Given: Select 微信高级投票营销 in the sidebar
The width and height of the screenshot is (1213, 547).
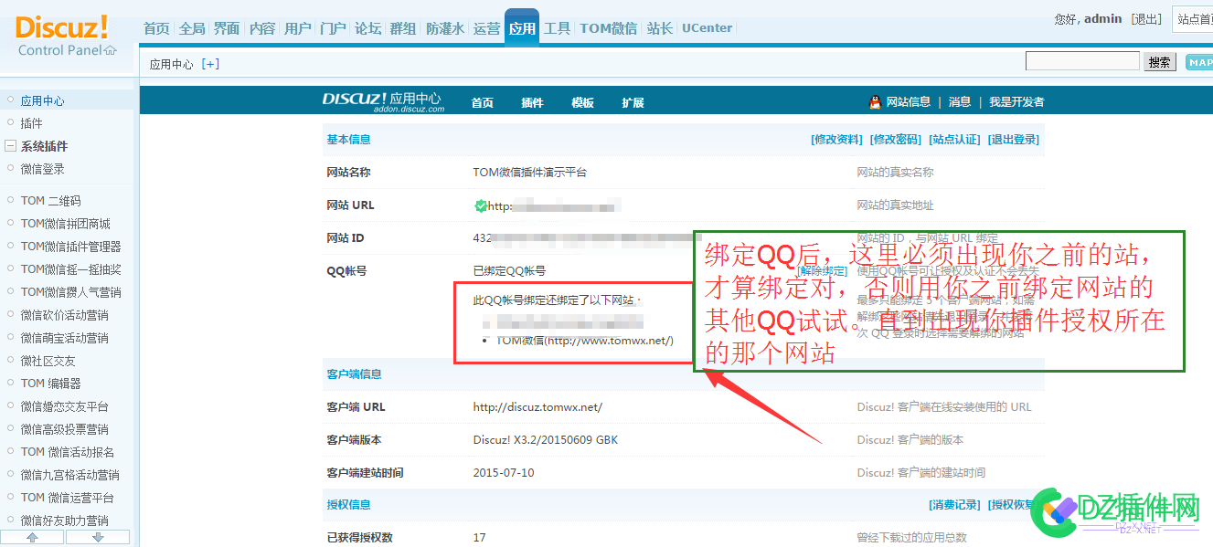Looking at the screenshot, I should [x=65, y=429].
